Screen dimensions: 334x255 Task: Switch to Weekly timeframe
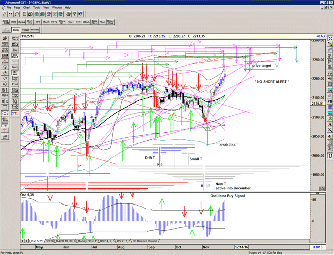pyautogui.click(x=26, y=30)
